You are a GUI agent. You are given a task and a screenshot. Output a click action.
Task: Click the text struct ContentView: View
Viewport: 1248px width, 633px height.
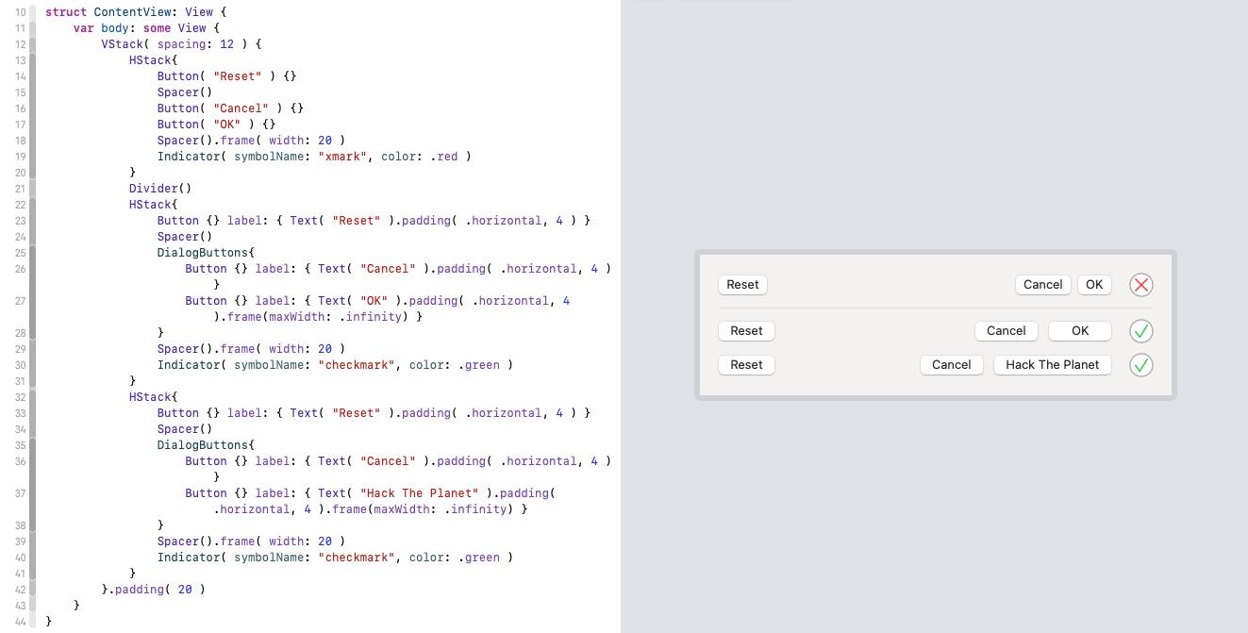129,12
